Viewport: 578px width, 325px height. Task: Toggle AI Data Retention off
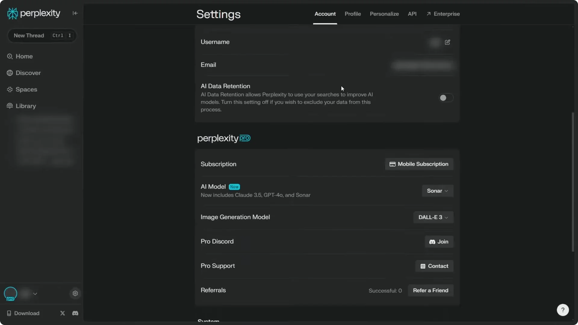click(446, 97)
